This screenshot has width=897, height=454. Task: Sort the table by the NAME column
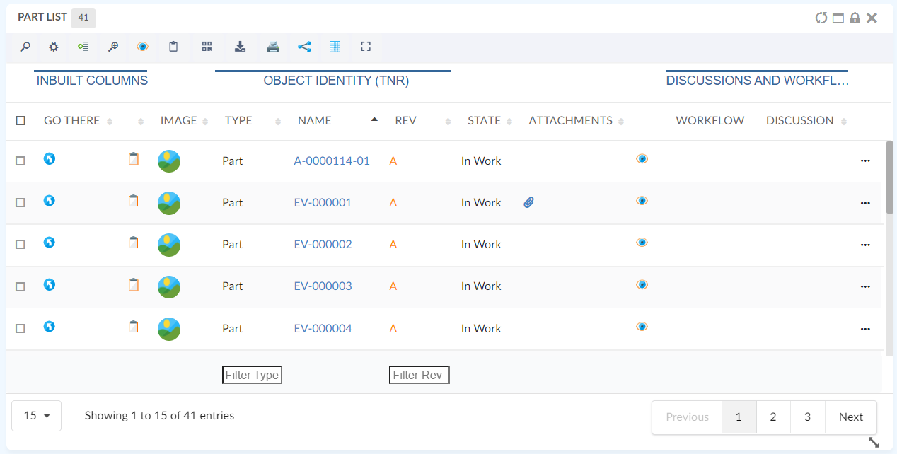click(x=315, y=121)
